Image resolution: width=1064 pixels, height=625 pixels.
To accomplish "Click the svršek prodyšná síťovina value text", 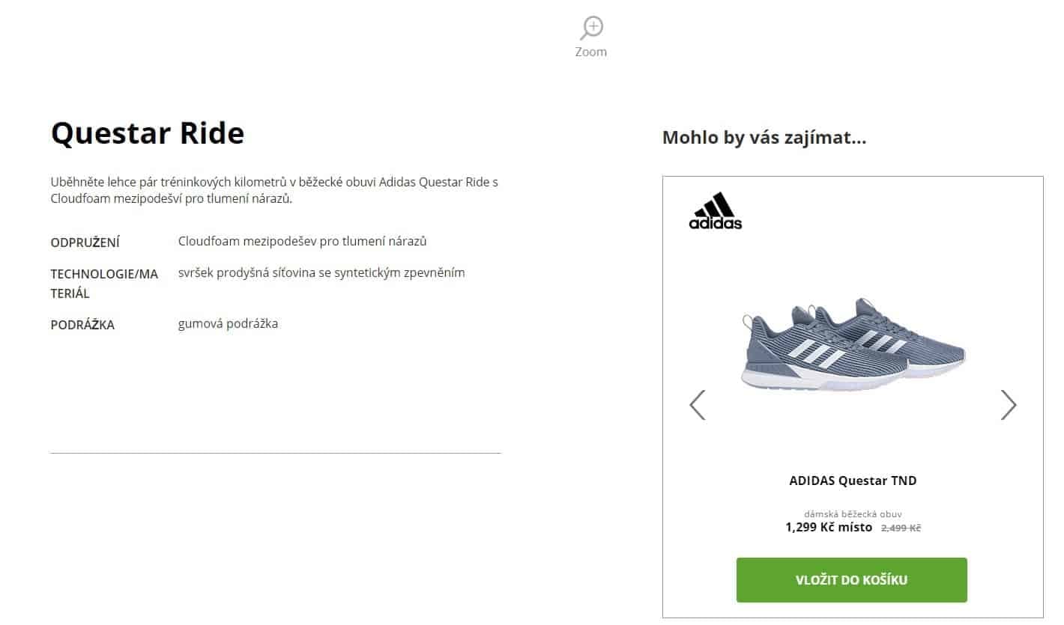I will click(321, 272).
